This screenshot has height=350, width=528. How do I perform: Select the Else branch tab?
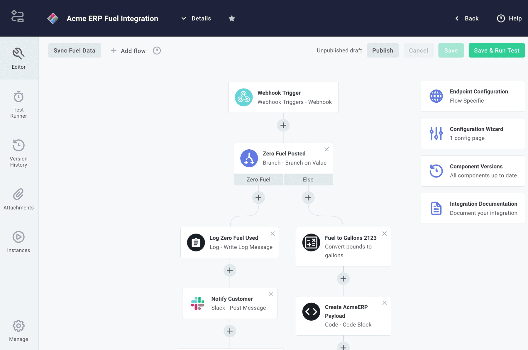(308, 179)
